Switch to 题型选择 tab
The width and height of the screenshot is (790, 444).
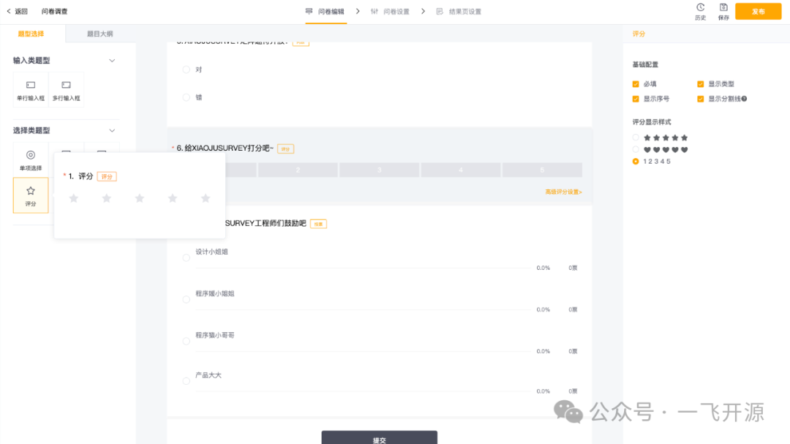[x=31, y=34]
